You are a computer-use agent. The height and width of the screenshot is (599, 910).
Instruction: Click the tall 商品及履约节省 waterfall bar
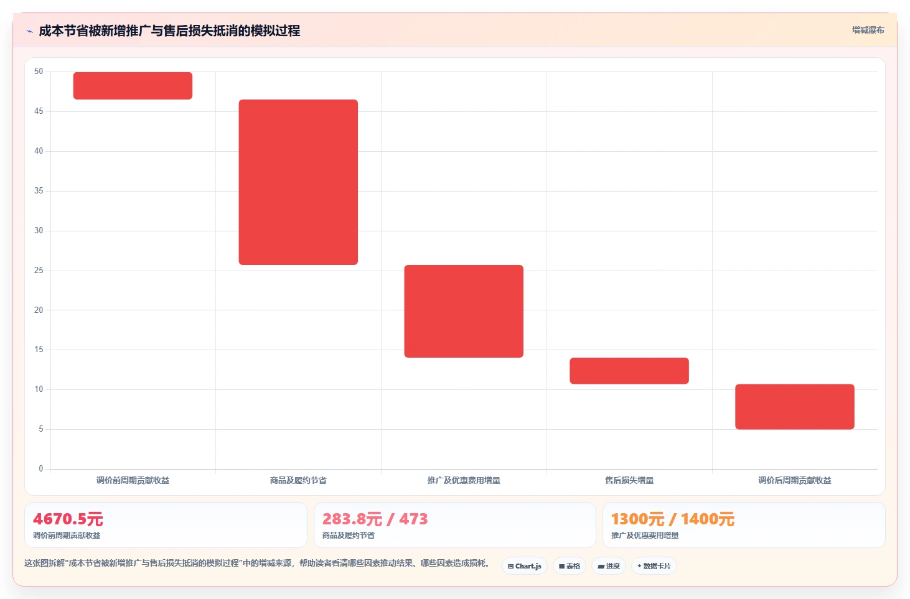298,182
